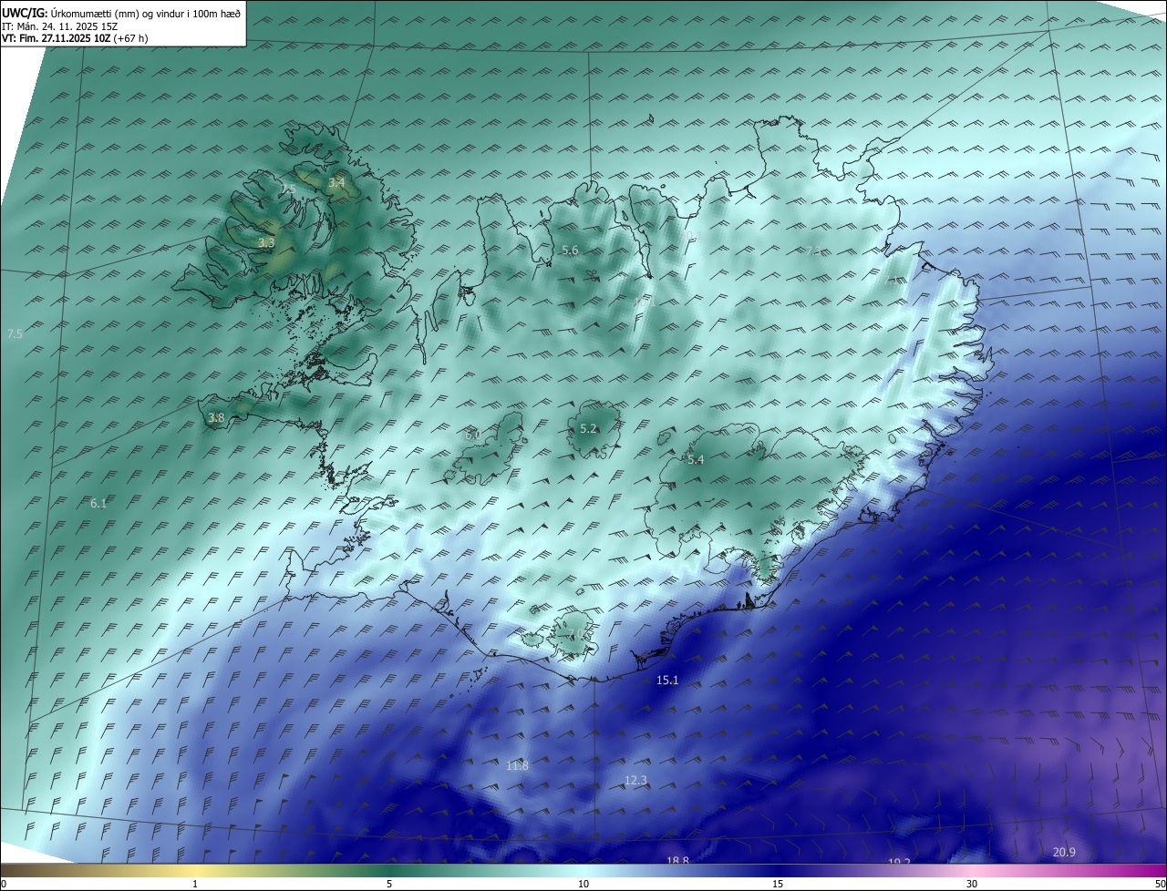The image size is (1167, 891).
Task: Click the 20.9 value at bottom right
Action: coord(1064,853)
